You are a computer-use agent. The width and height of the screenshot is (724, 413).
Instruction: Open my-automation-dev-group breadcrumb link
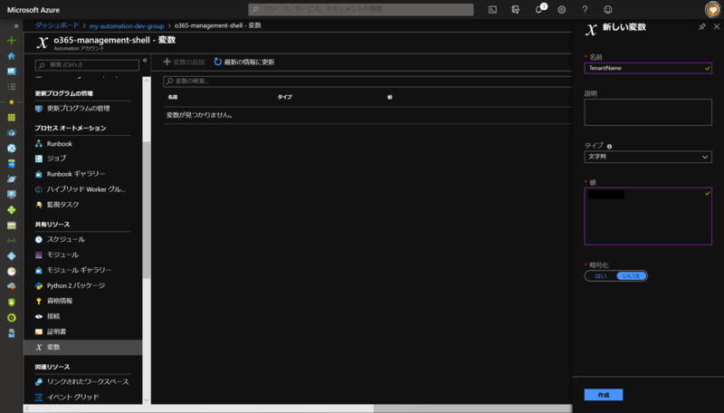click(x=127, y=26)
